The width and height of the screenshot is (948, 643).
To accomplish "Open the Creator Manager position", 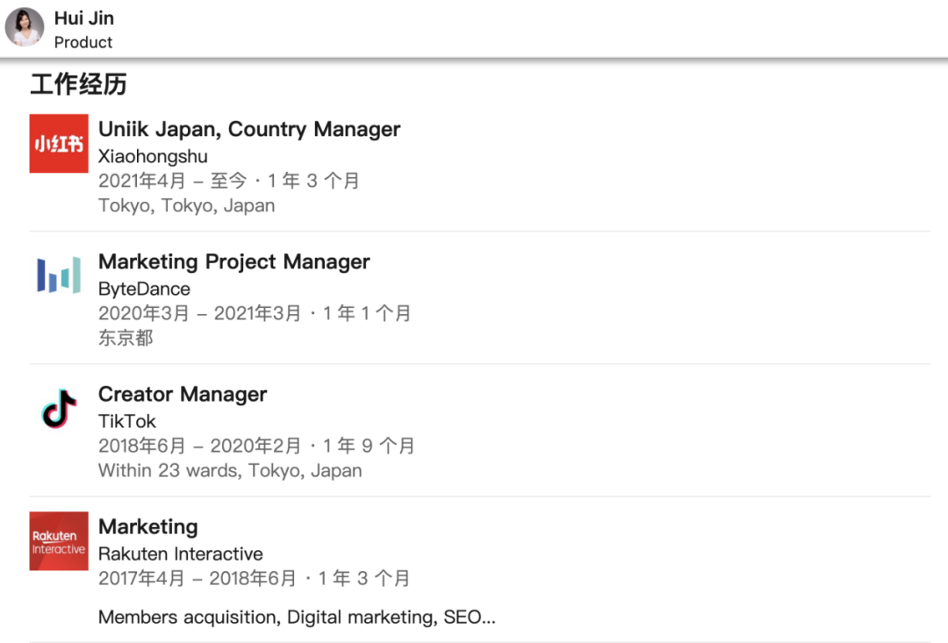I will pos(183,394).
